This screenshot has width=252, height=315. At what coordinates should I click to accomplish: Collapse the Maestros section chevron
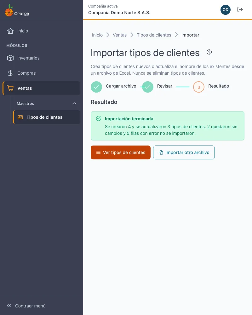75,103
